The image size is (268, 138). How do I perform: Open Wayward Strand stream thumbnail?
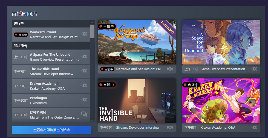tap(137, 42)
